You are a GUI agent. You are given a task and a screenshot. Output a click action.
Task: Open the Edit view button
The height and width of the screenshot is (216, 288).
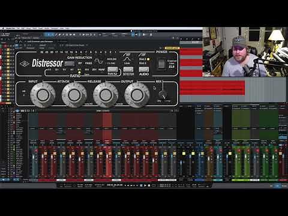(x=271, y=186)
